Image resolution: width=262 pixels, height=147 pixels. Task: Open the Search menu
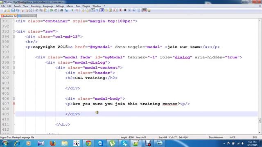pyautogui.click(x=17, y=6)
